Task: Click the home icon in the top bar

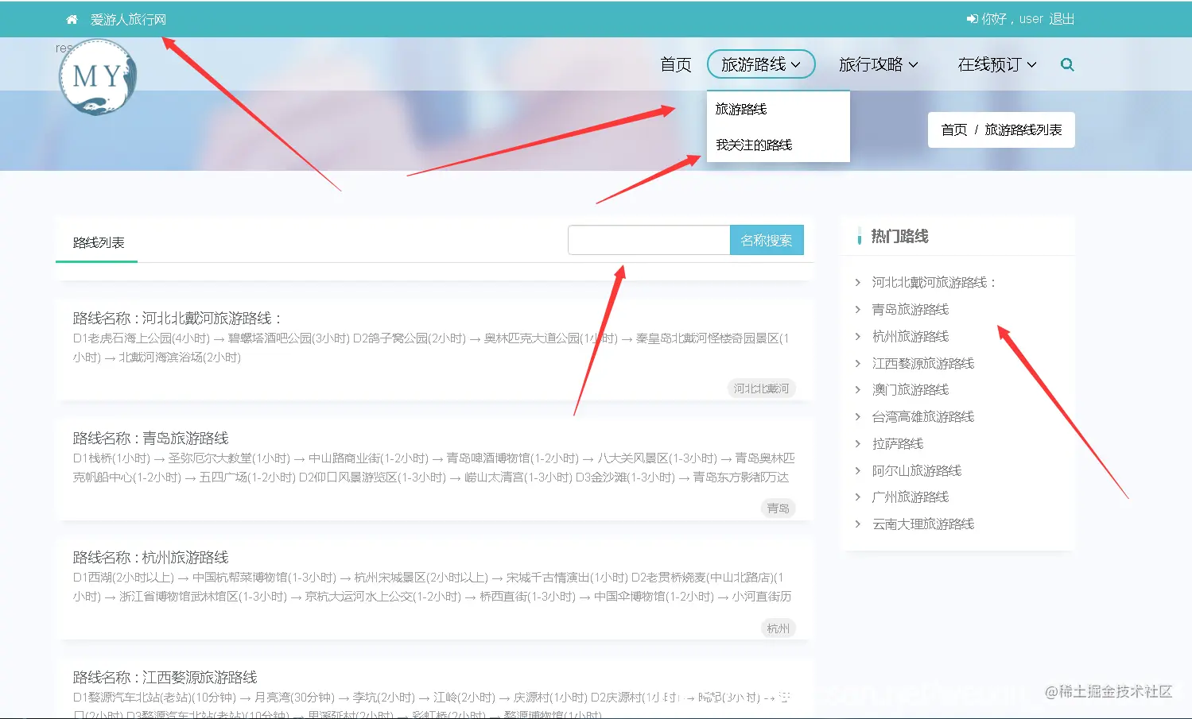Action: pos(72,19)
